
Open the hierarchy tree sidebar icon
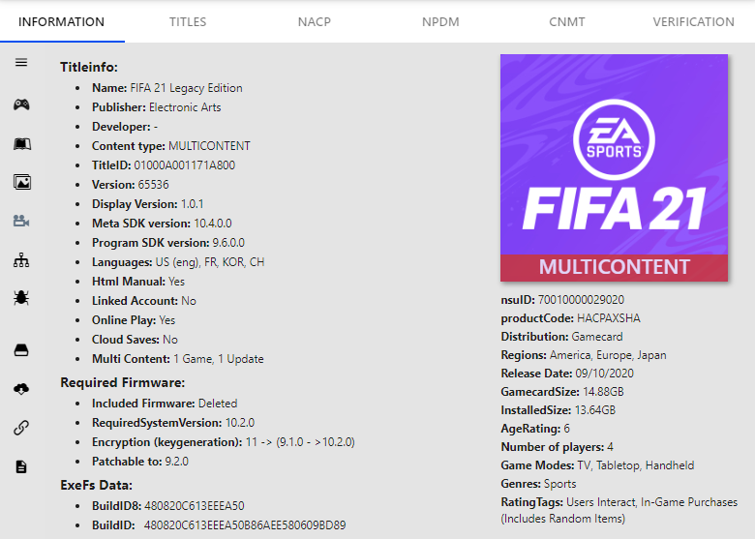pyautogui.click(x=21, y=260)
